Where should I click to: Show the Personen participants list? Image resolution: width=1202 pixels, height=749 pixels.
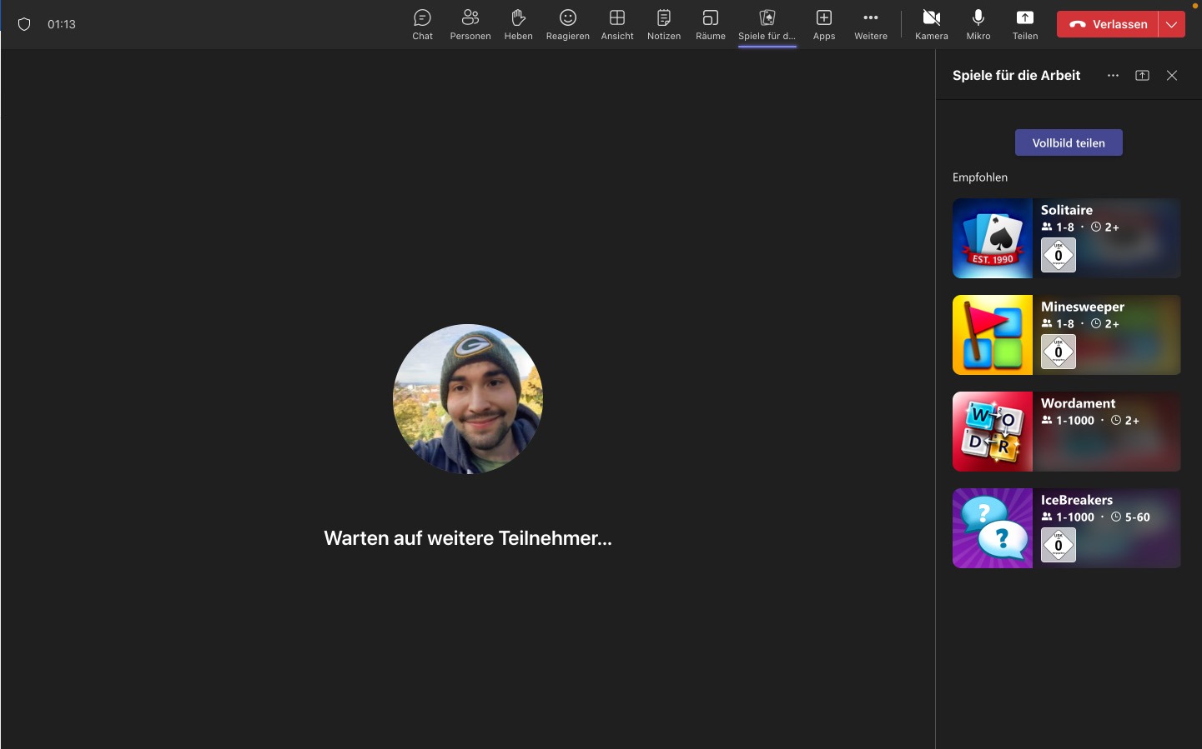click(x=470, y=24)
